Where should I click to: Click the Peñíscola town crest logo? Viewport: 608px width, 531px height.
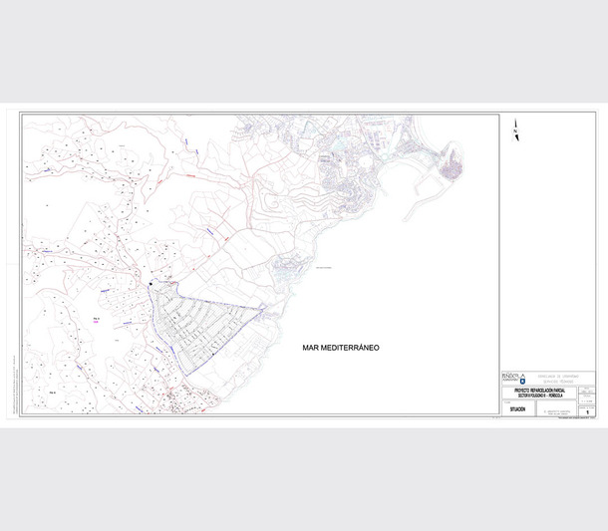tap(523, 379)
